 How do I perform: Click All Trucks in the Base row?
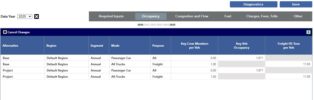pos(118,64)
